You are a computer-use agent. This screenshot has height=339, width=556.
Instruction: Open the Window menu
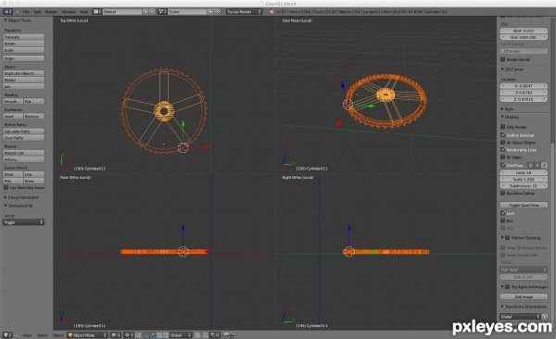pos(69,12)
